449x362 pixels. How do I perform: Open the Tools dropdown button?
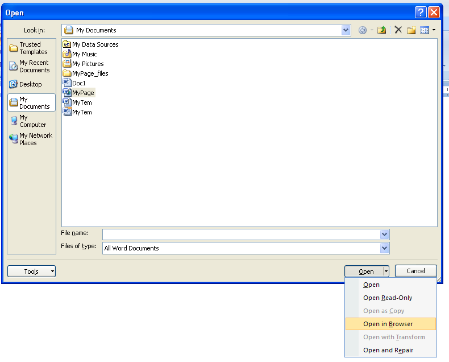pyautogui.click(x=31, y=271)
